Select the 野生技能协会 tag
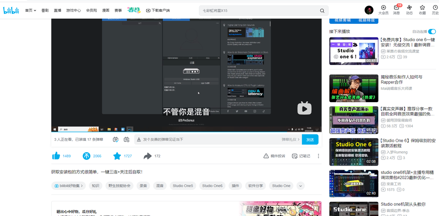The image size is (439, 216). 120,186
